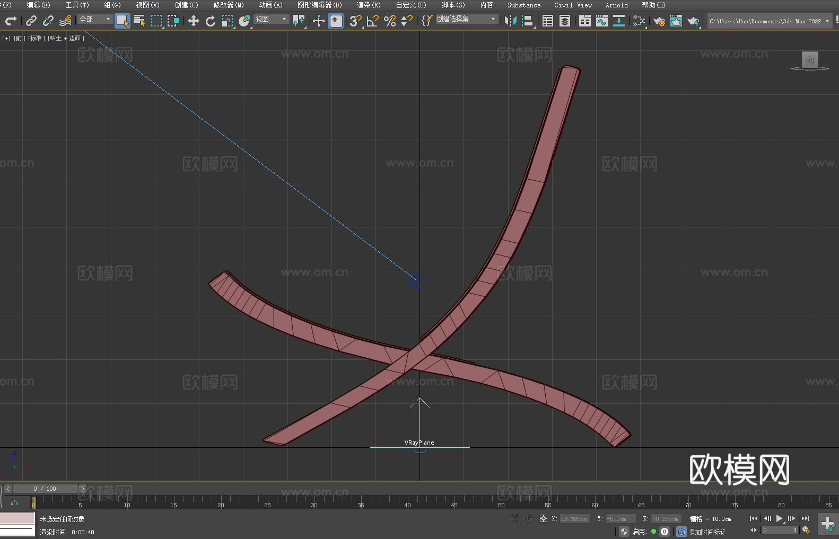Click the Align tool icon

coord(528,21)
